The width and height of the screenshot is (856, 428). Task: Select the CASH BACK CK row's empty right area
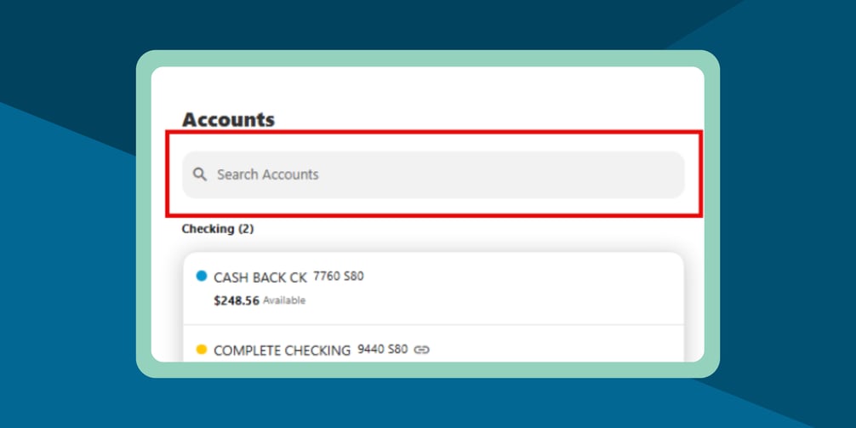pyautogui.click(x=553, y=288)
